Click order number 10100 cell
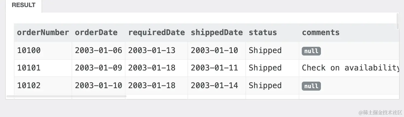This screenshot has width=404, height=117. (43, 51)
